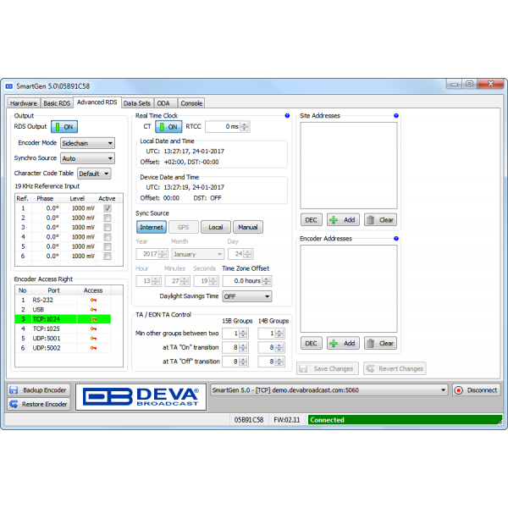Image resolution: width=508 pixels, height=508 pixels.
Task: Click the Site Addresses help icon
Action: coord(396,116)
